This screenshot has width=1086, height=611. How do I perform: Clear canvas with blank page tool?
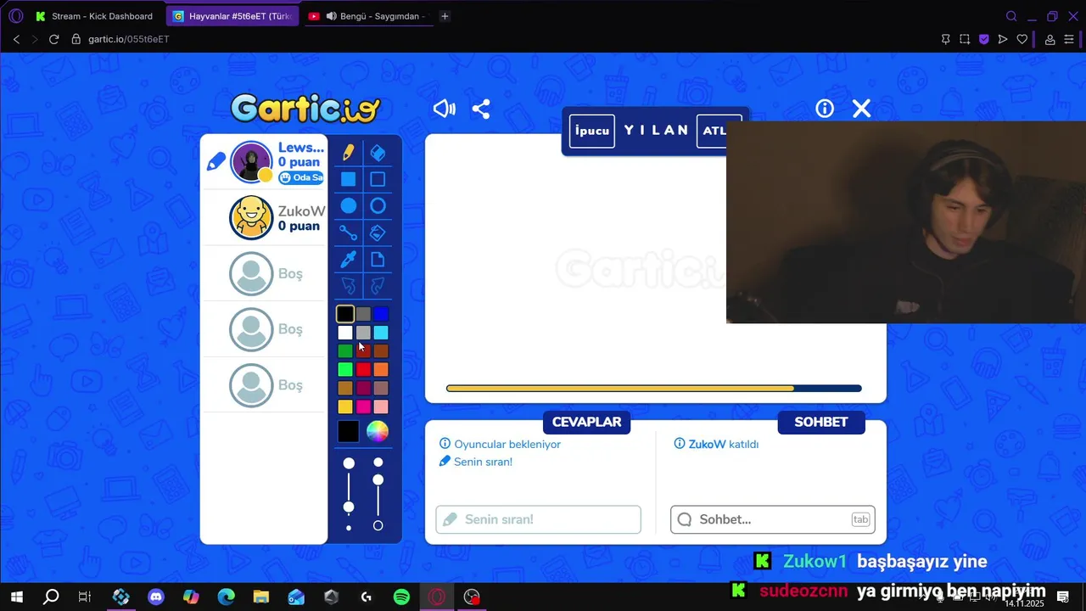point(378,259)
